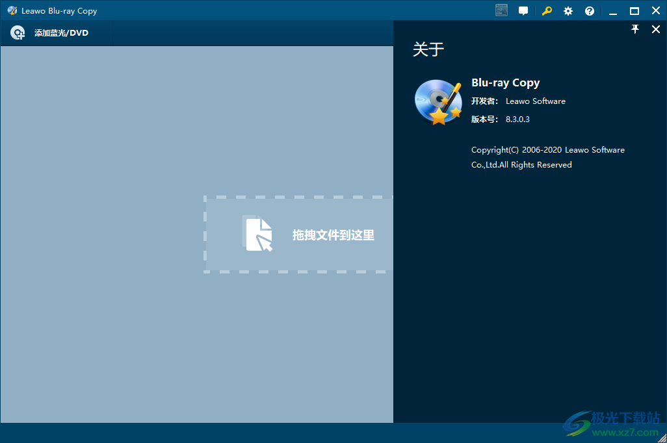The height and width of the screenshot is (443, 667).
Task: Open help via the question mark icon
Action: pos(589,11)
